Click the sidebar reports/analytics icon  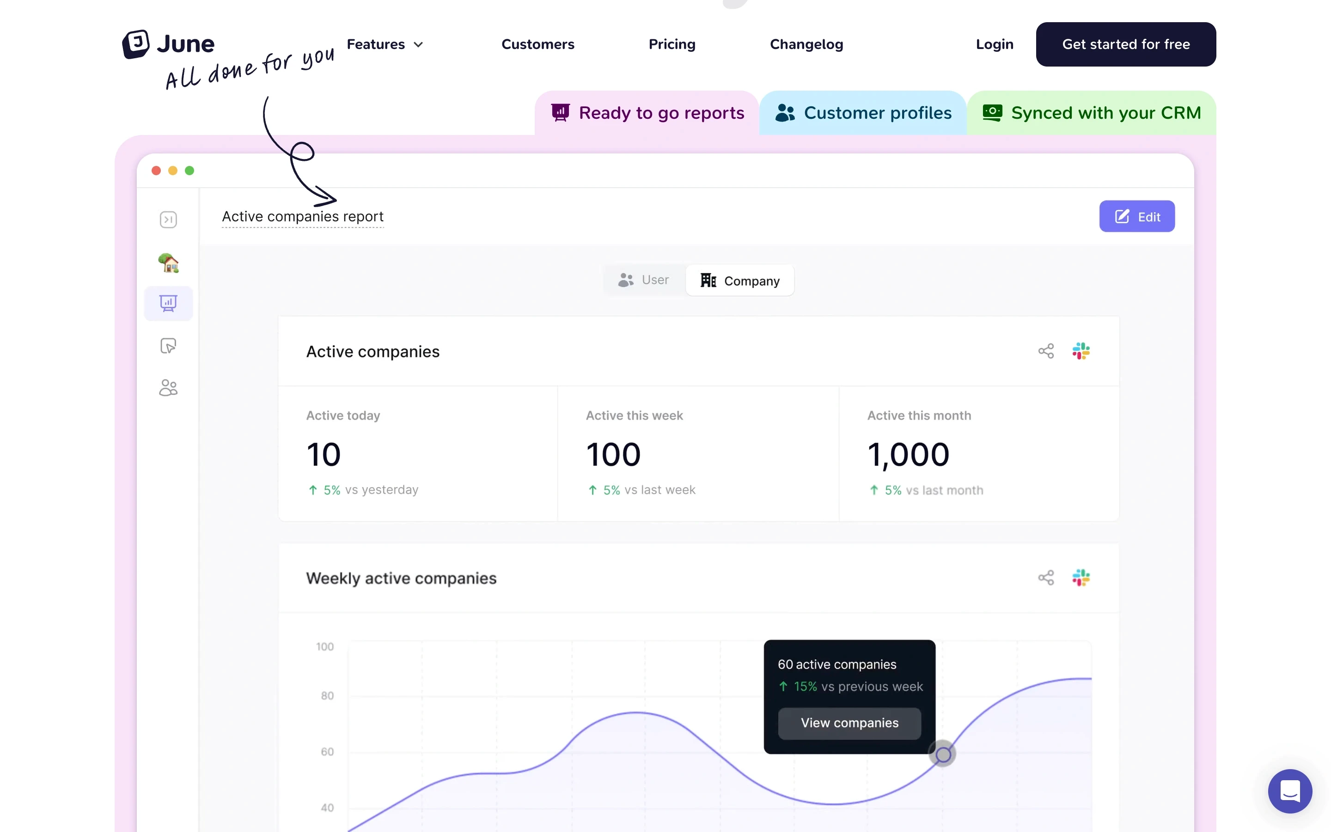point(168,304)
